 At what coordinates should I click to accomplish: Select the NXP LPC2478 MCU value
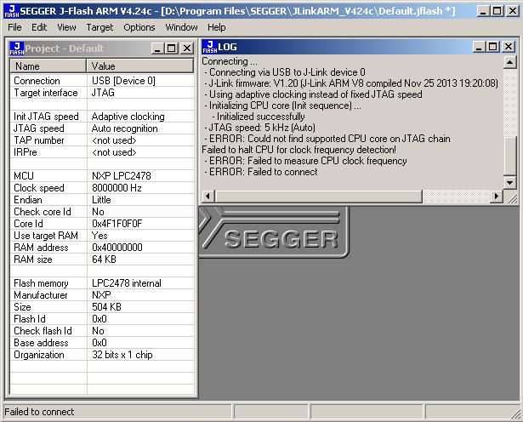[122, 176]
